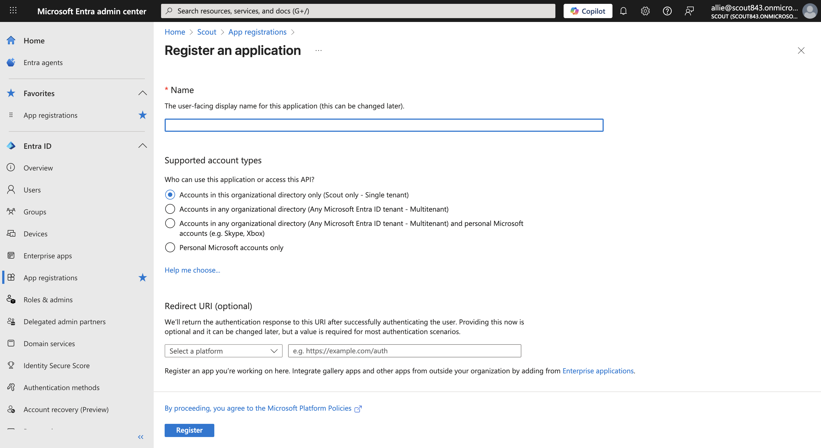Viewport: 821px width, 448px height.
Task: Open the Help me choose link
Action: pos(192,270)
